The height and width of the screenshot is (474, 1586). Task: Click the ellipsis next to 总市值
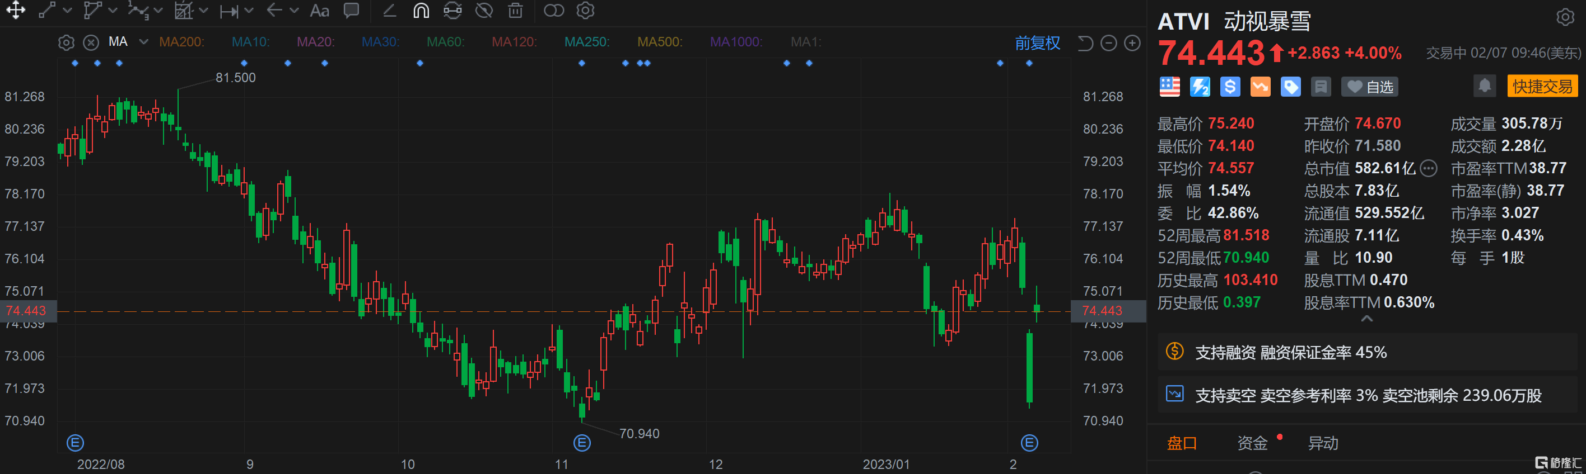[x=1429, y=168]
